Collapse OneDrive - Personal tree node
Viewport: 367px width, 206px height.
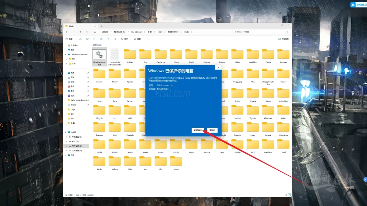(65, 54)
